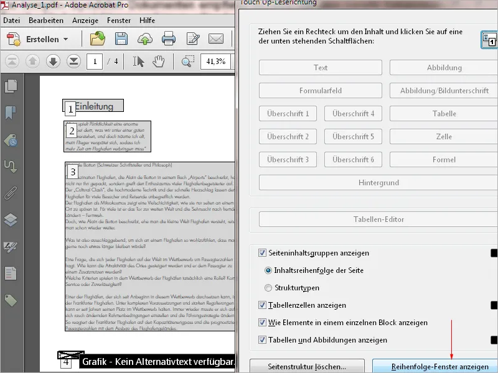Click the Abbildung/Bildunterschrift button
Image resolution: width=498 pixels, height=373 pixels.
point(444,91)
